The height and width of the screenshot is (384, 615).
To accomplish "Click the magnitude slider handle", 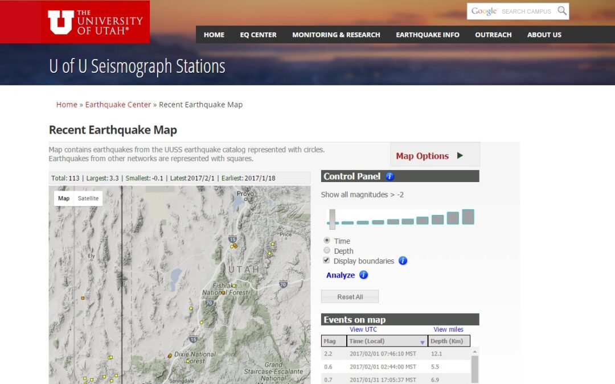I will [332, 219].
